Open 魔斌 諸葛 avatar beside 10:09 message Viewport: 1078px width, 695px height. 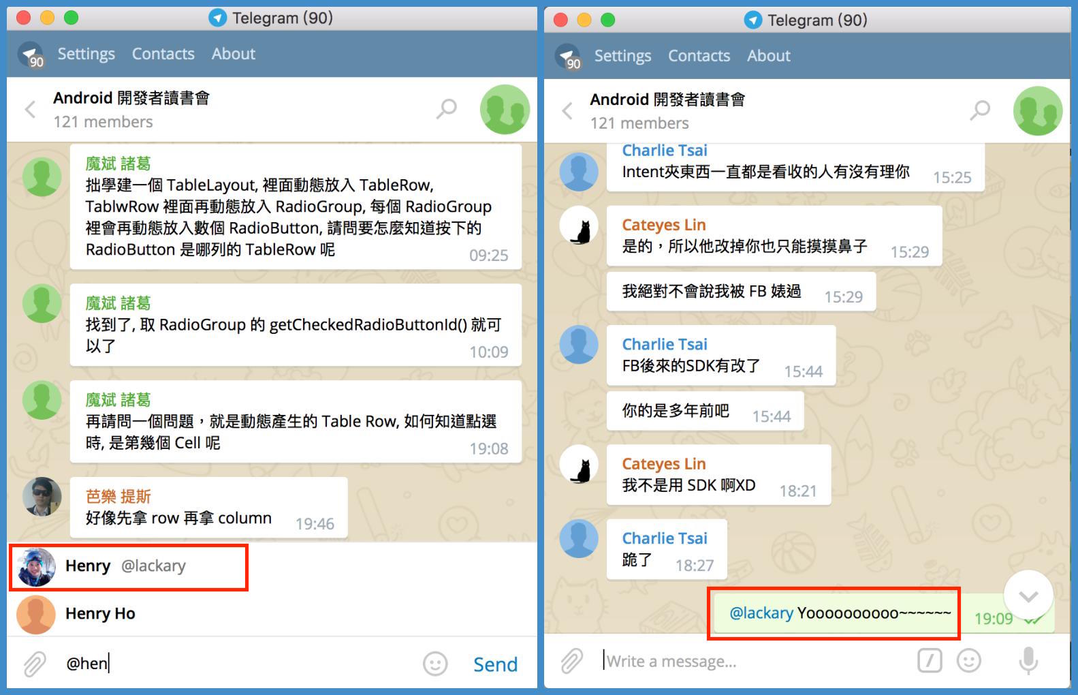coord(42,303)
